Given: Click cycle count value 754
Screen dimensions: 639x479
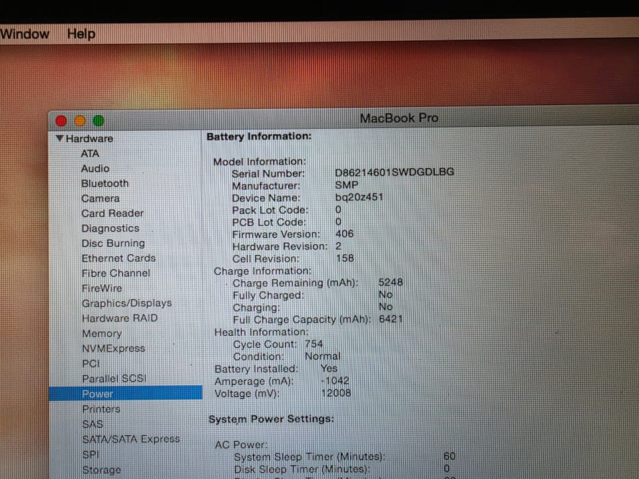Looking at the screenshot, I should pyautogui.click(x=314, y=344).
